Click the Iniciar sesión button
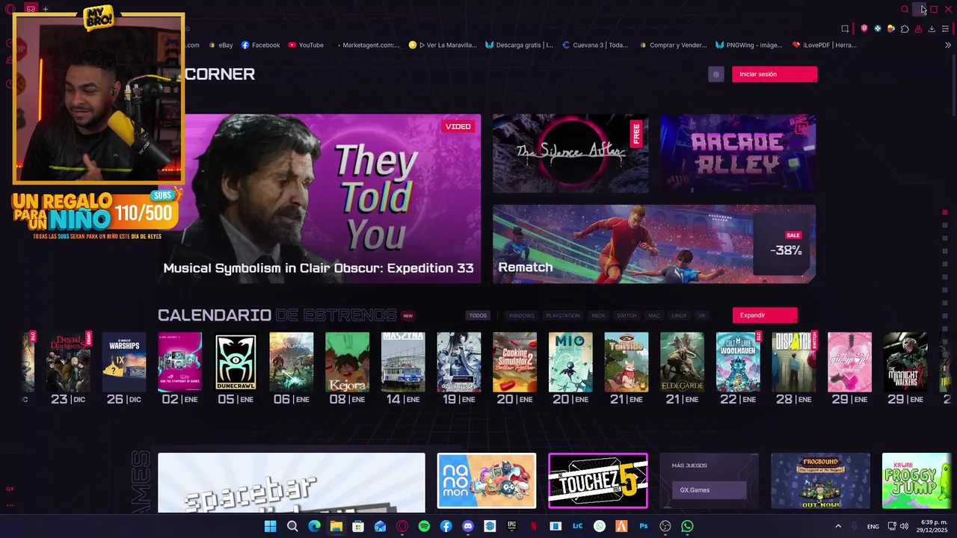 775,74
